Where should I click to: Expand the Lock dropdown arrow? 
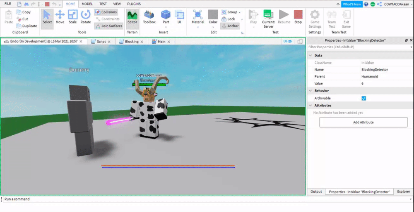pyautogui.click(x=242, y=19)
